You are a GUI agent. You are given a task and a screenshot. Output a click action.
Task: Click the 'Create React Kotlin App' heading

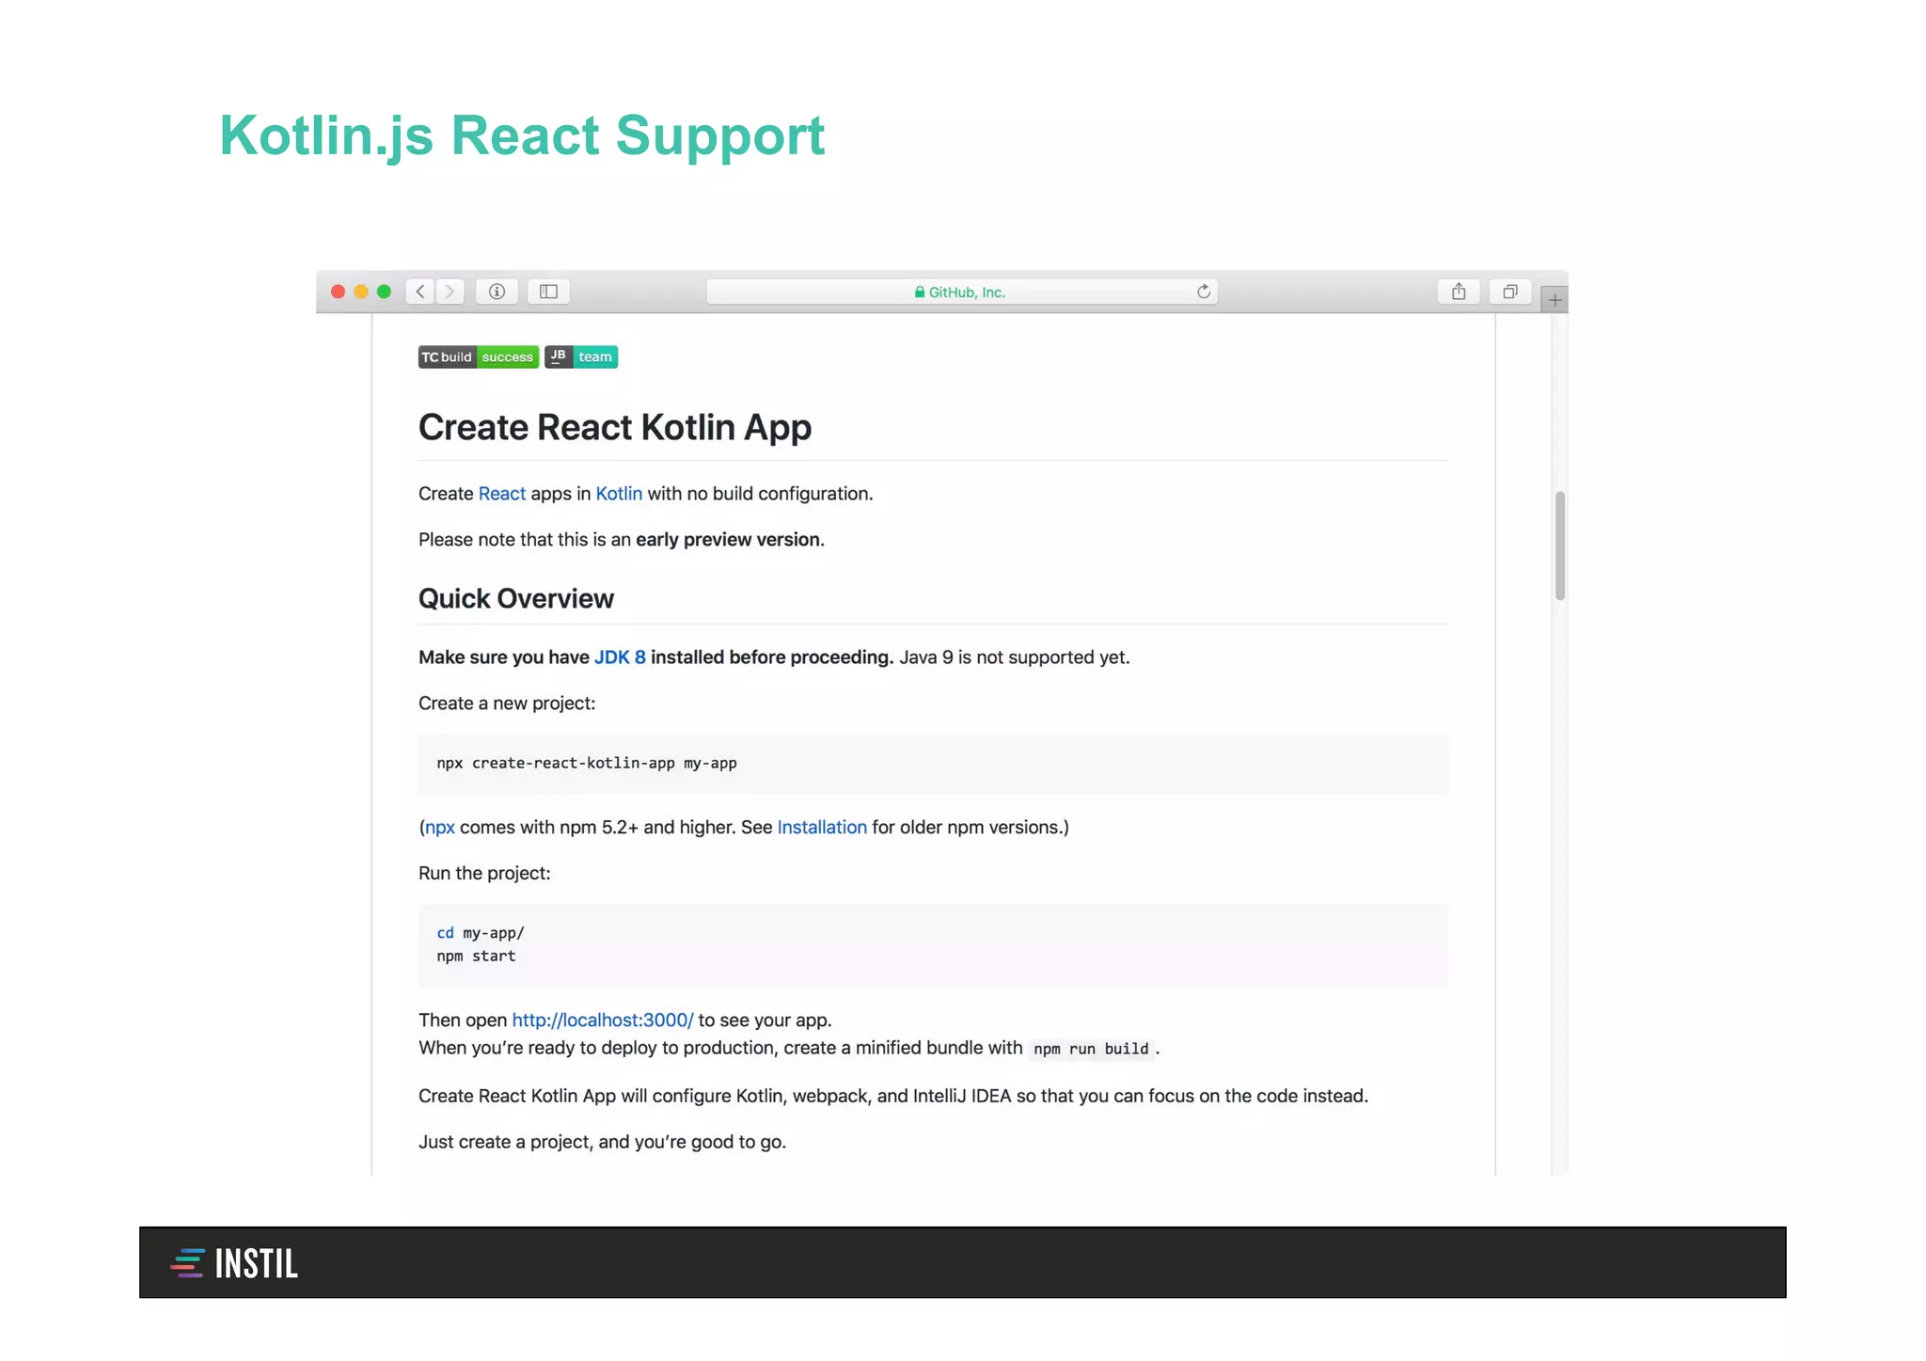615,428
